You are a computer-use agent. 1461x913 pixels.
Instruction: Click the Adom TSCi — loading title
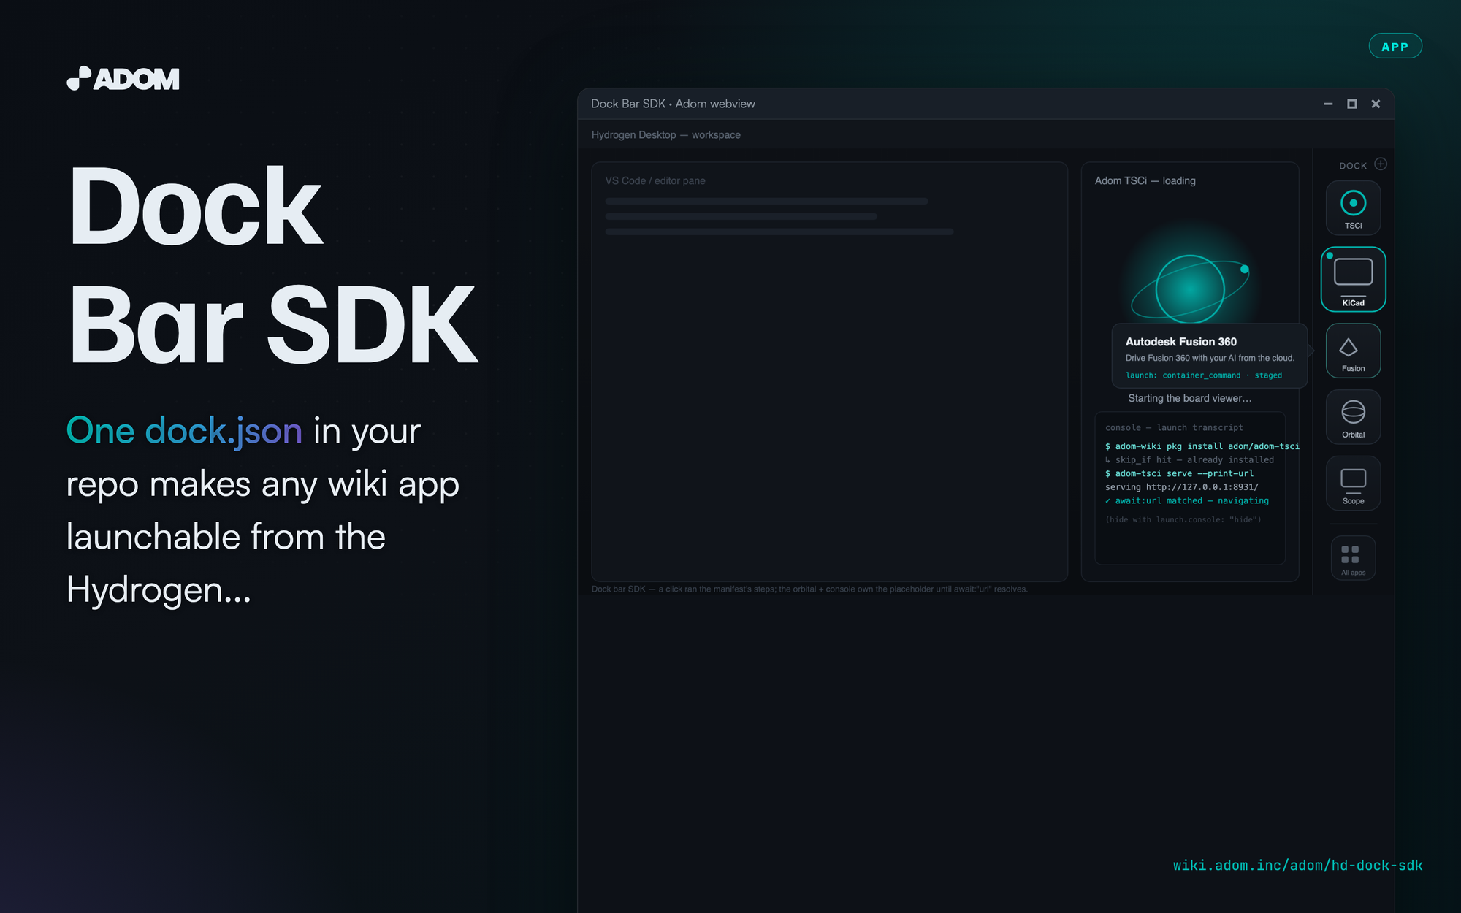(x=1145, y=180)
